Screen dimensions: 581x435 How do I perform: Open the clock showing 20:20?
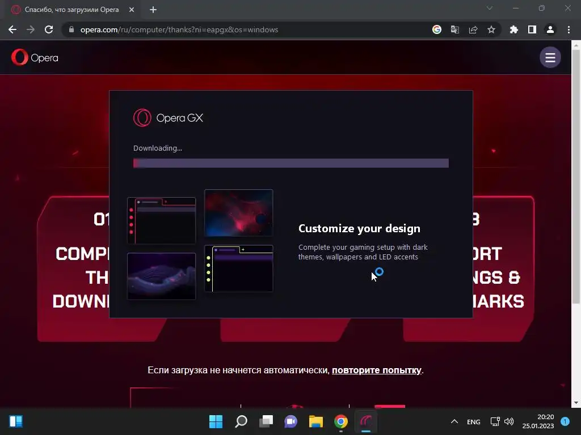[538, 421]
